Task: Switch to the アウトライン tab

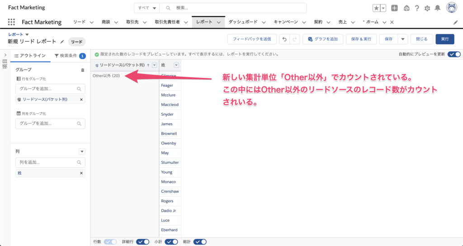Action: pos(30,56)
